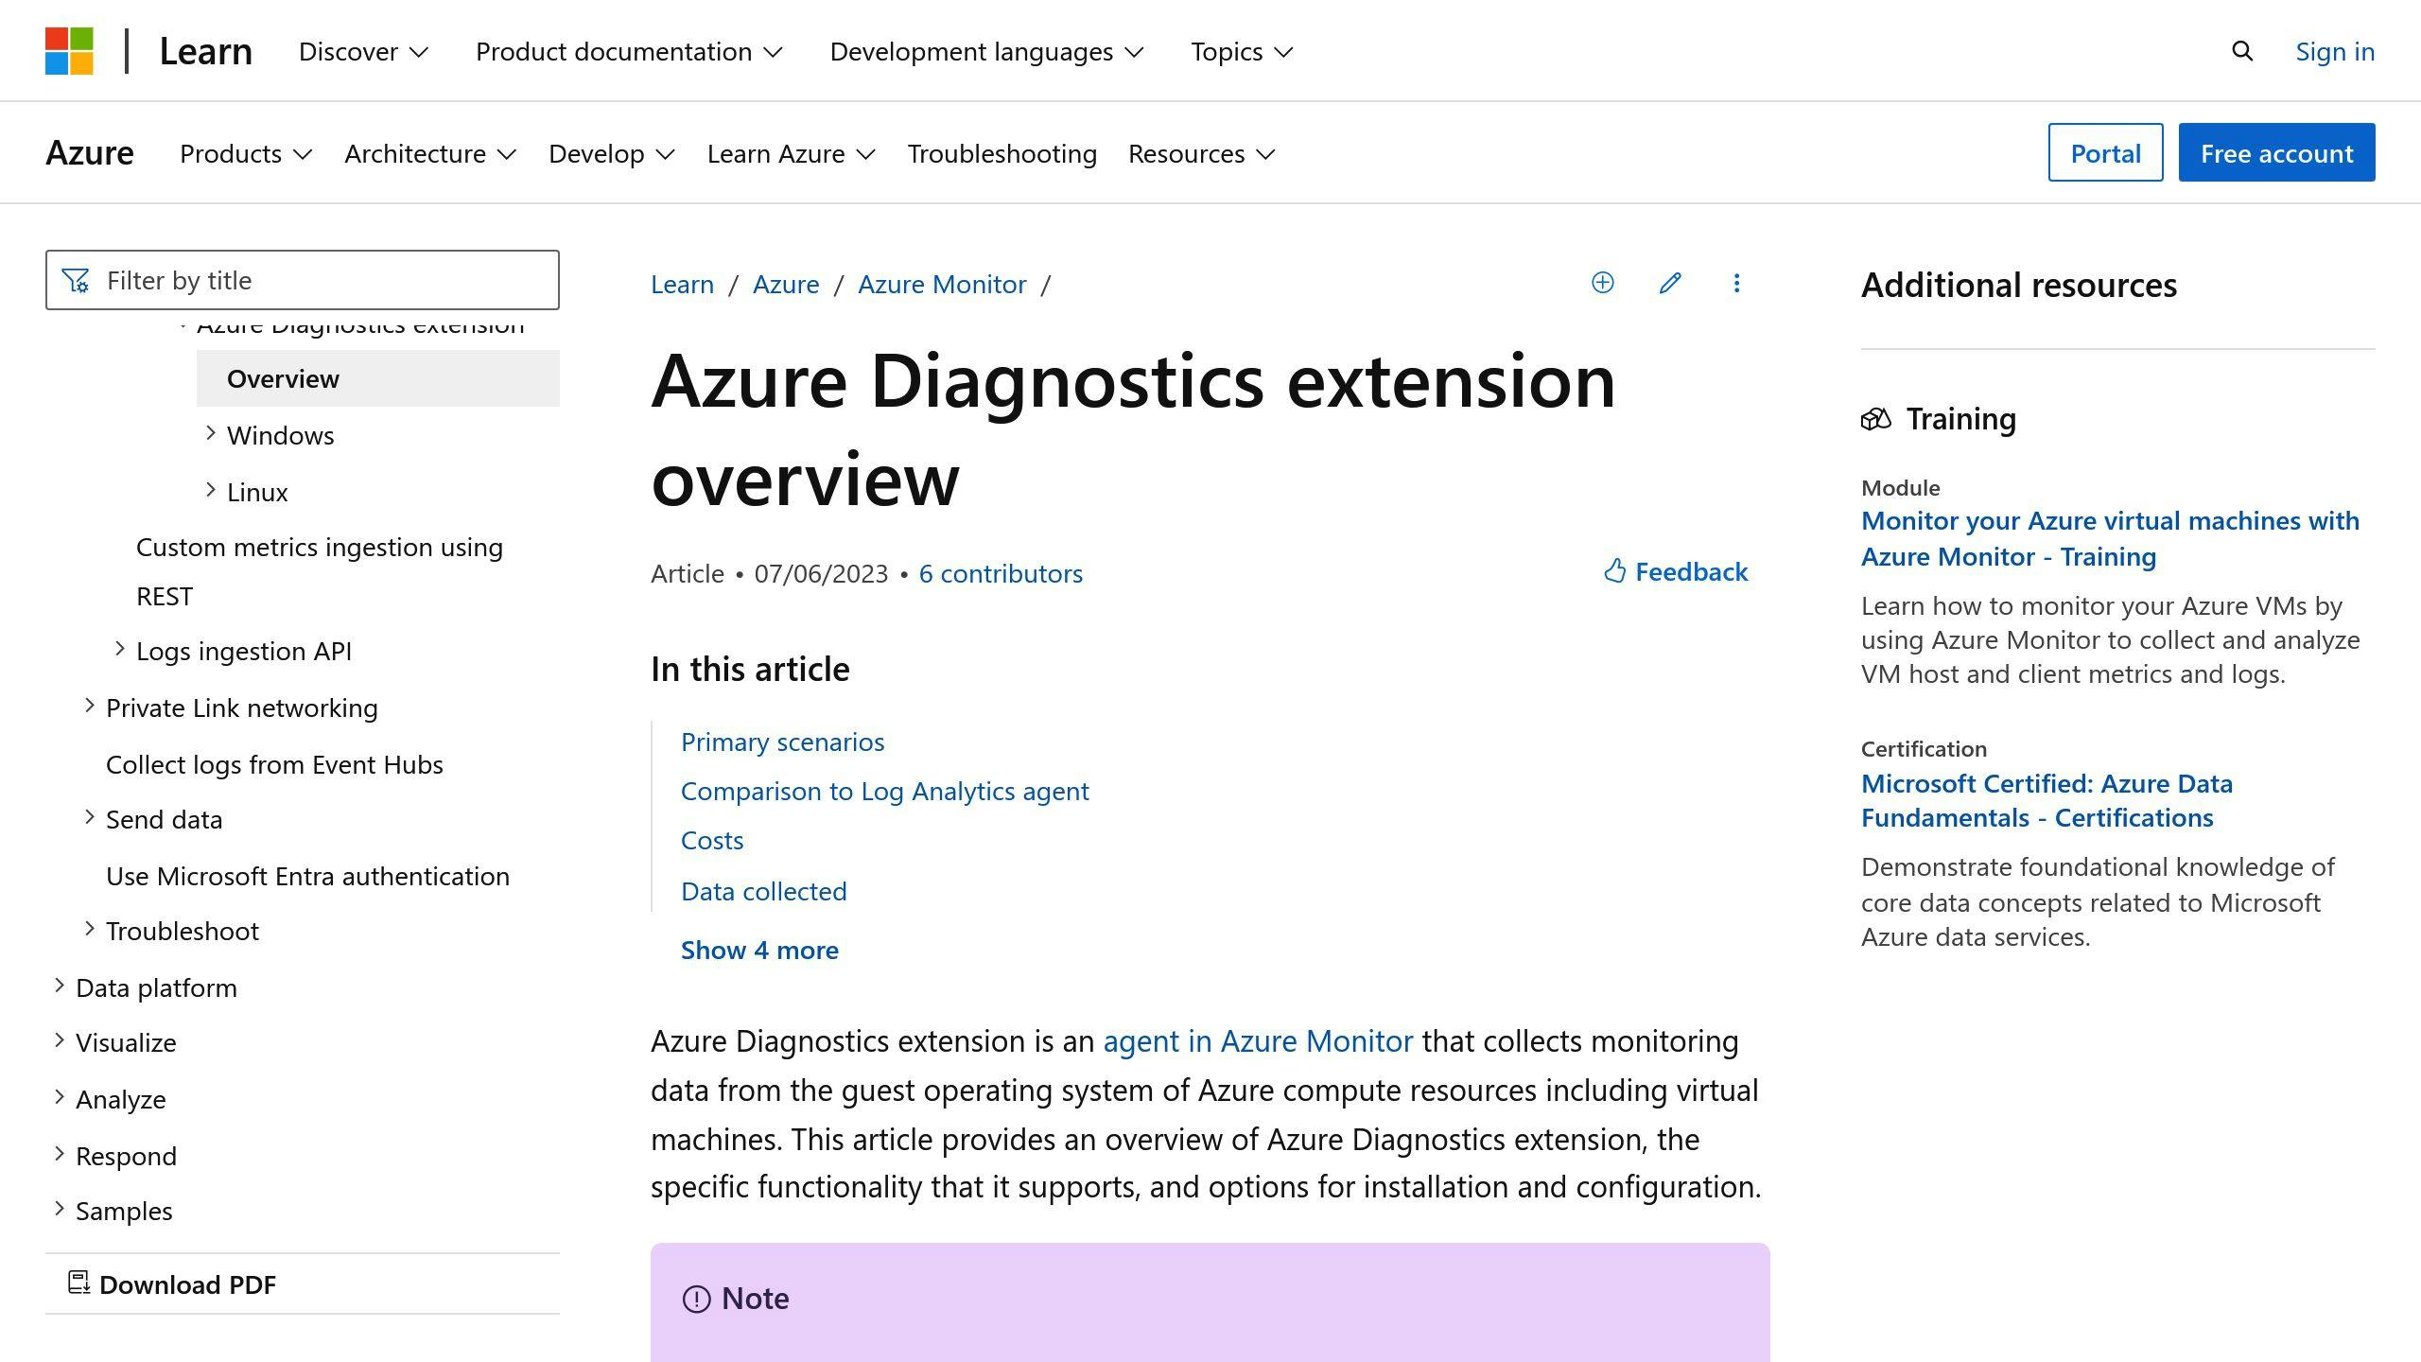Open Collect logs from Event Hubs

pos(274,764)
